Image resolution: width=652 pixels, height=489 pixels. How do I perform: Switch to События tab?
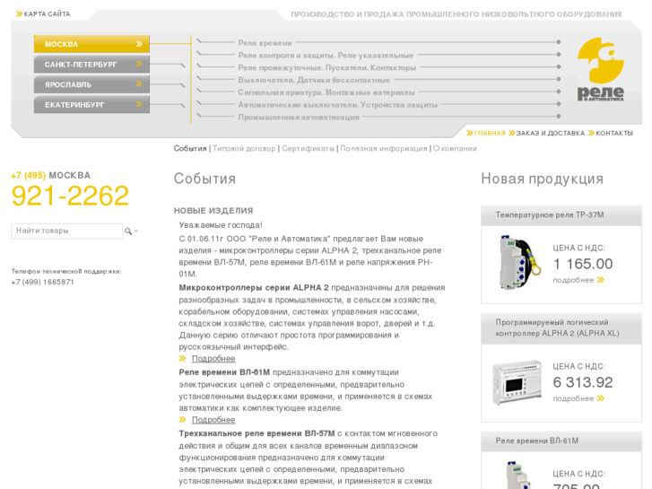click(x=190, y=149)
